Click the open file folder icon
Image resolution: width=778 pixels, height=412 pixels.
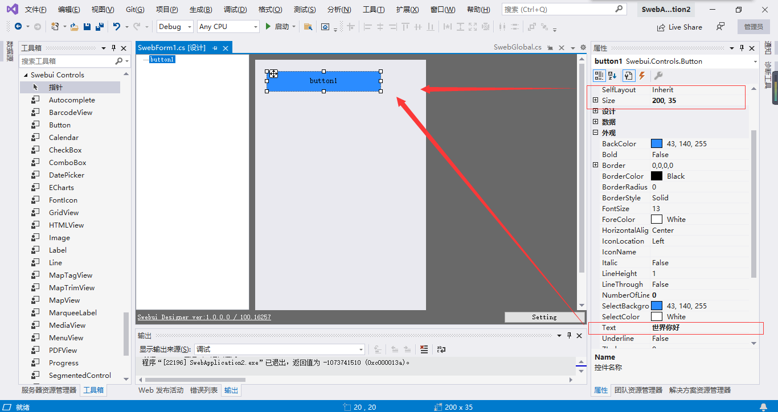coord(75,27)
